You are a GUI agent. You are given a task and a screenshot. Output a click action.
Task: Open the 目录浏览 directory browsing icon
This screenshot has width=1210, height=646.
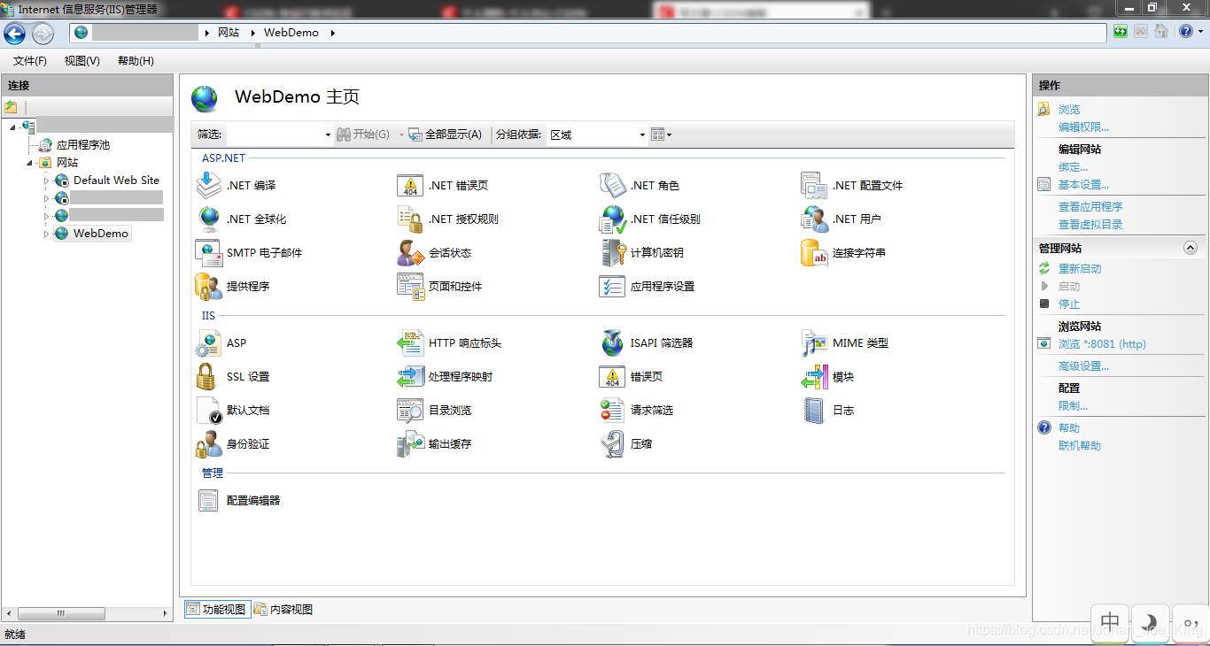pyautogui.click(x=410, y=410)
